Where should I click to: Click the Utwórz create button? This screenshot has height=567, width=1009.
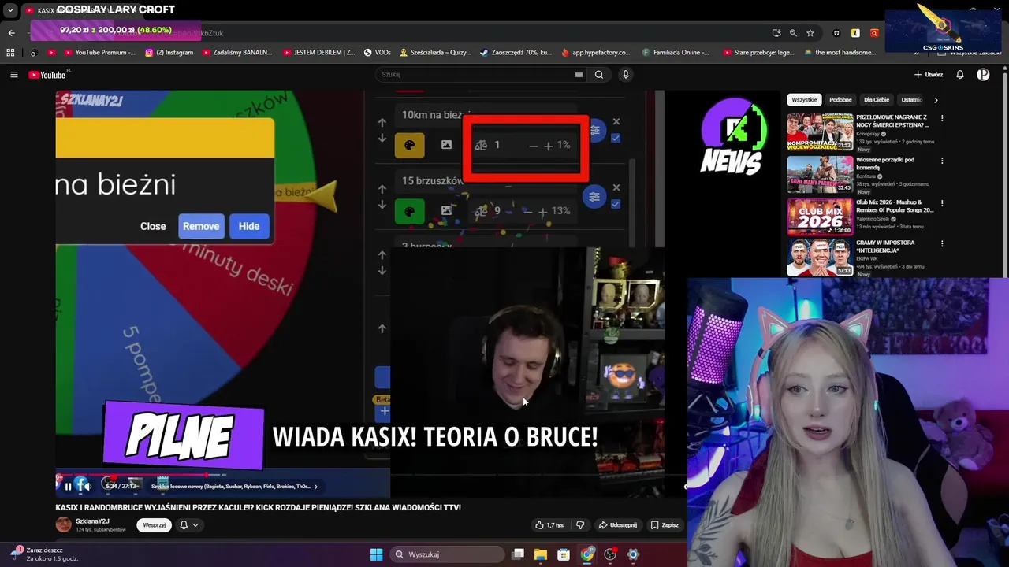pyautogui.click(x=929, y=75)
